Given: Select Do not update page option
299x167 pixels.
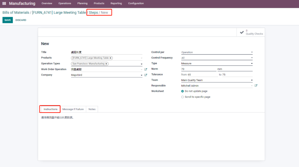Looking at the screenshot, I should tap(182, 91).
